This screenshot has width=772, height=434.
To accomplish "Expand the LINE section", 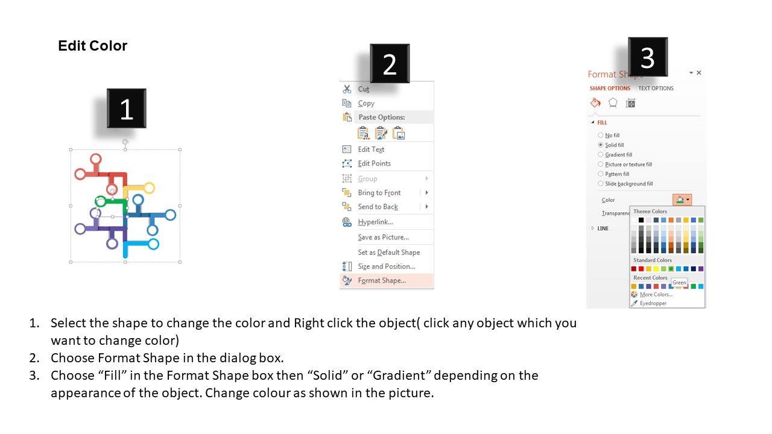I will point(592,228).
